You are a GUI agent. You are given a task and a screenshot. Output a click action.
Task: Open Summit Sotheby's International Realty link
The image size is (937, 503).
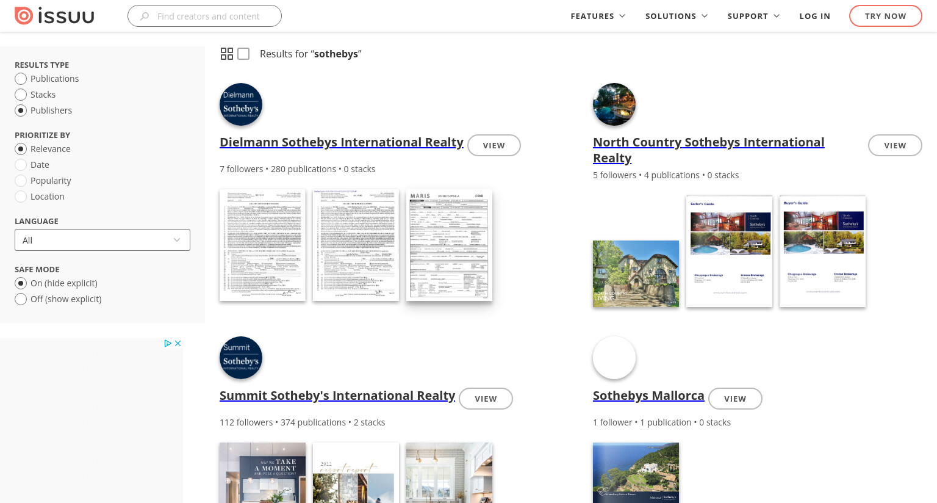click(x=337, y=396)
